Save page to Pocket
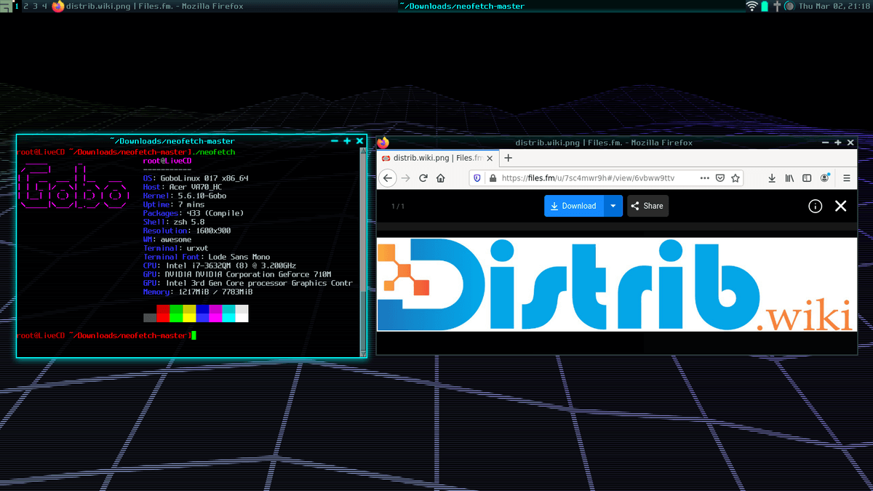The image size is (873, 491). pyautogui.click(x=719, y=177)
